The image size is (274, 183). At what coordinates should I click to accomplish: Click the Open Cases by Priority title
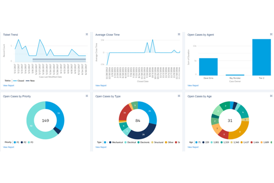click(x=17, y=96)
